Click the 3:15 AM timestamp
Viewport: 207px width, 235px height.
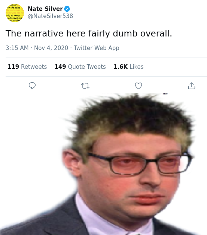pyautogui.click(x=17, y=48)
